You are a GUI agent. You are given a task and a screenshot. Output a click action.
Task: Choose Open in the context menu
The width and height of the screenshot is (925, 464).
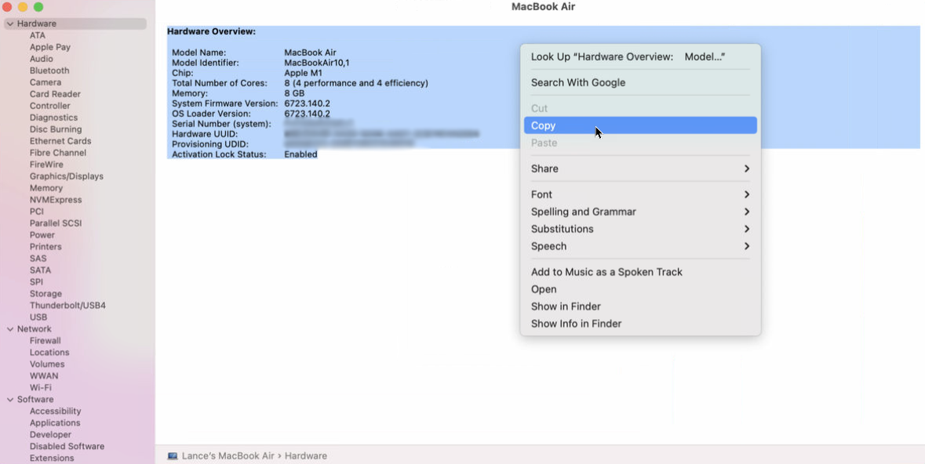pos(640,289)
